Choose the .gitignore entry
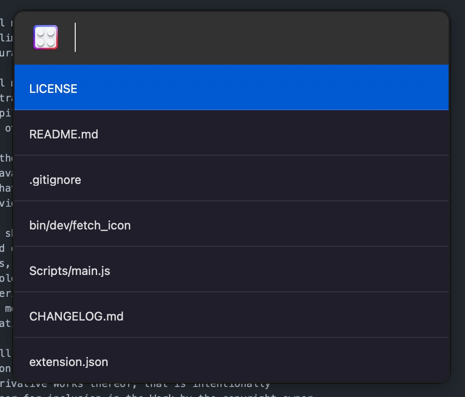The image size is (465, 397). point(231,178)
